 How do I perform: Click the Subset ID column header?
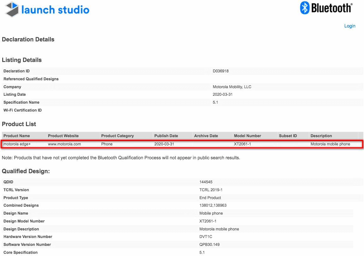point(288,136)
